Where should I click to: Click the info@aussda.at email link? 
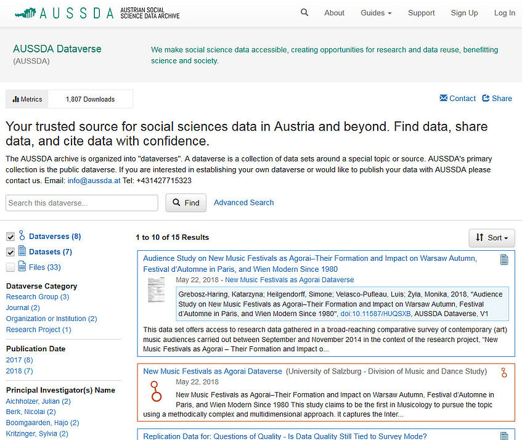click(94, 181)
